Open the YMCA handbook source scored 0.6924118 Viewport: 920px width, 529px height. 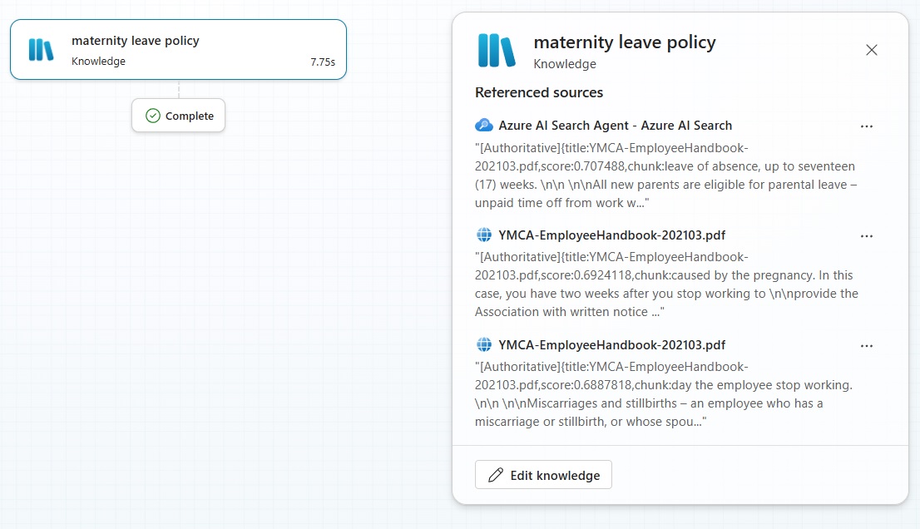pyautogui.click(x=611, y=235)
